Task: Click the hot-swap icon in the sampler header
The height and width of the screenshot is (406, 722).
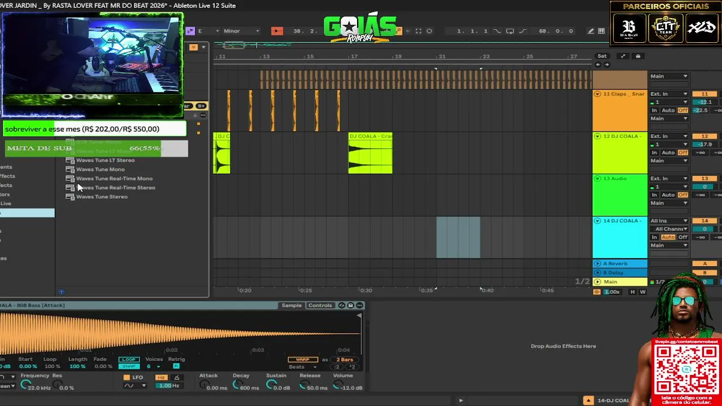Action: point(342,305)
